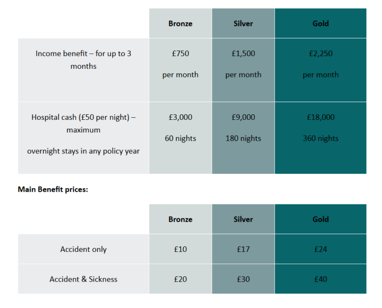This screenshot has height=308, width=382.
Task: Click the £1,500 per month Silver cell
Action: (243, 64)
